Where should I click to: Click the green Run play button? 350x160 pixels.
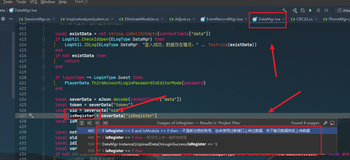click(310, 10)
